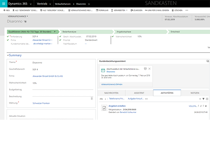The height and width of the screenshot is (147, 210).
Task: Open Alexander Binzel GmbH & Co KG link
Action: pyautogui.click(x=48, y=76)
